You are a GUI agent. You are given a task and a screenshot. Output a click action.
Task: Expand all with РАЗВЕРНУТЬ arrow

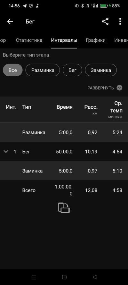(x=119, y=88)
